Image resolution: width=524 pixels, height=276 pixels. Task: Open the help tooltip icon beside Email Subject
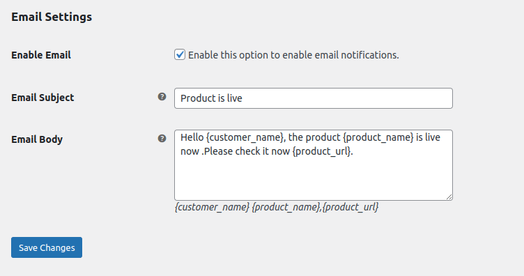[162, 97]
